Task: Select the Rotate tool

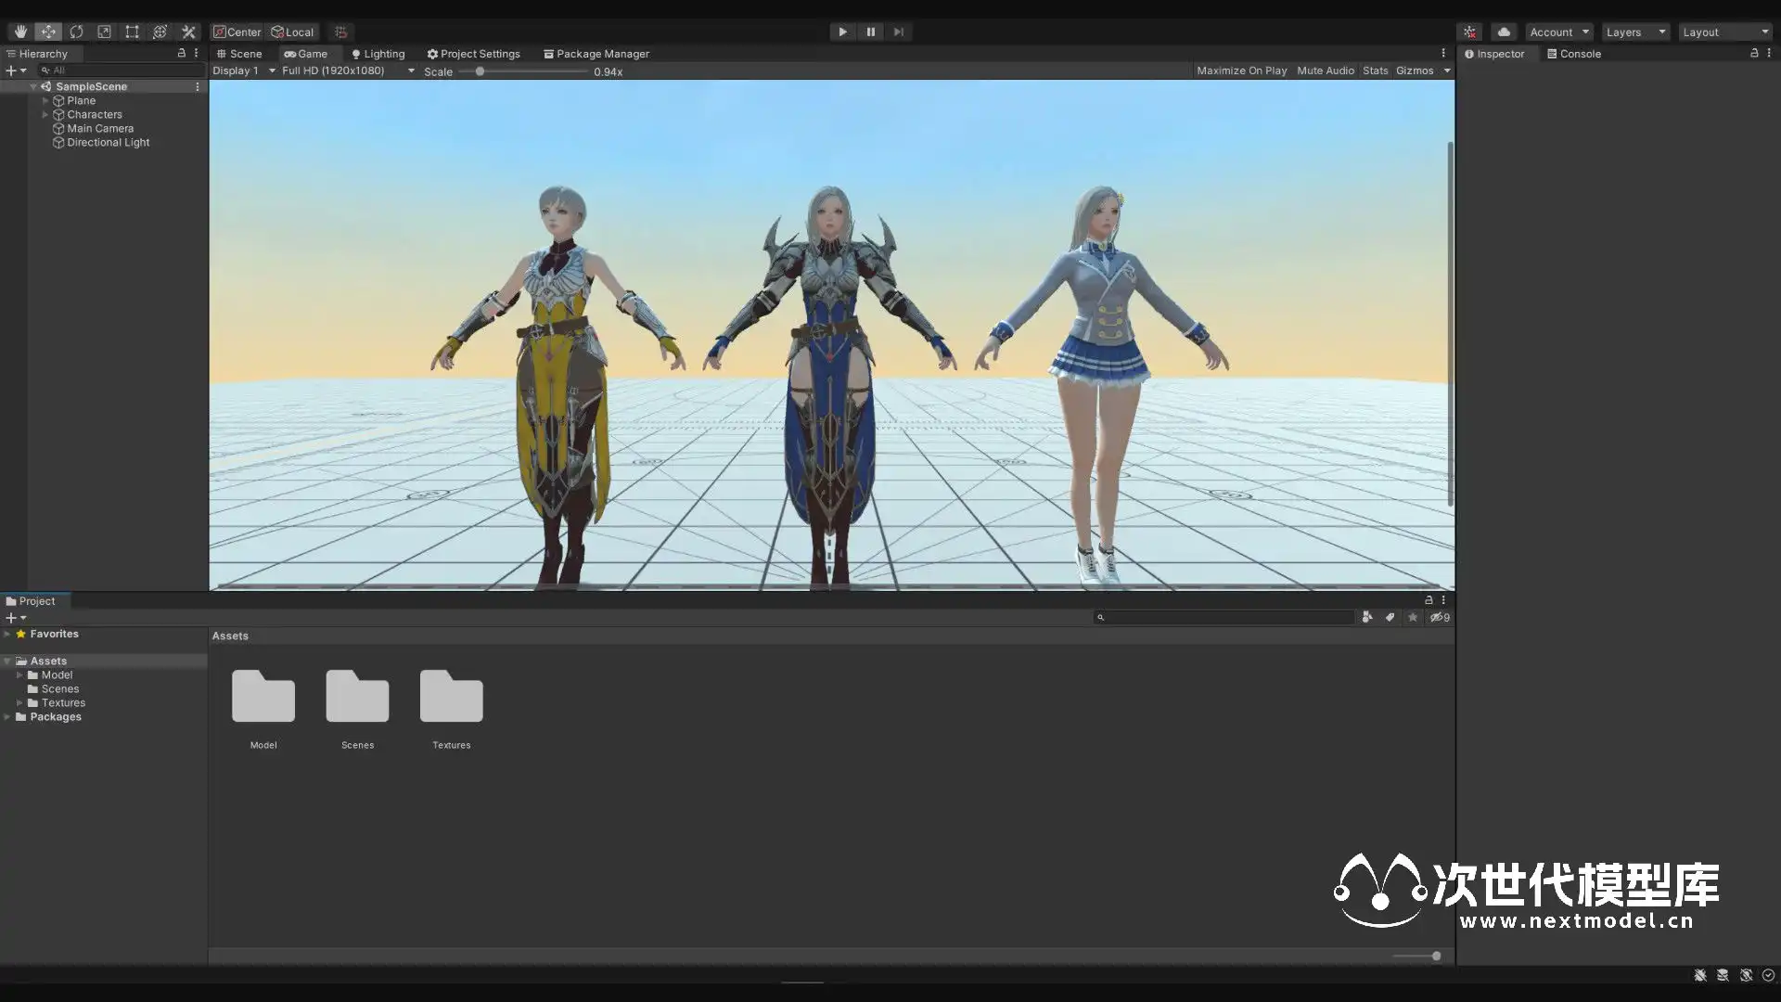Action: coord(76,32)
